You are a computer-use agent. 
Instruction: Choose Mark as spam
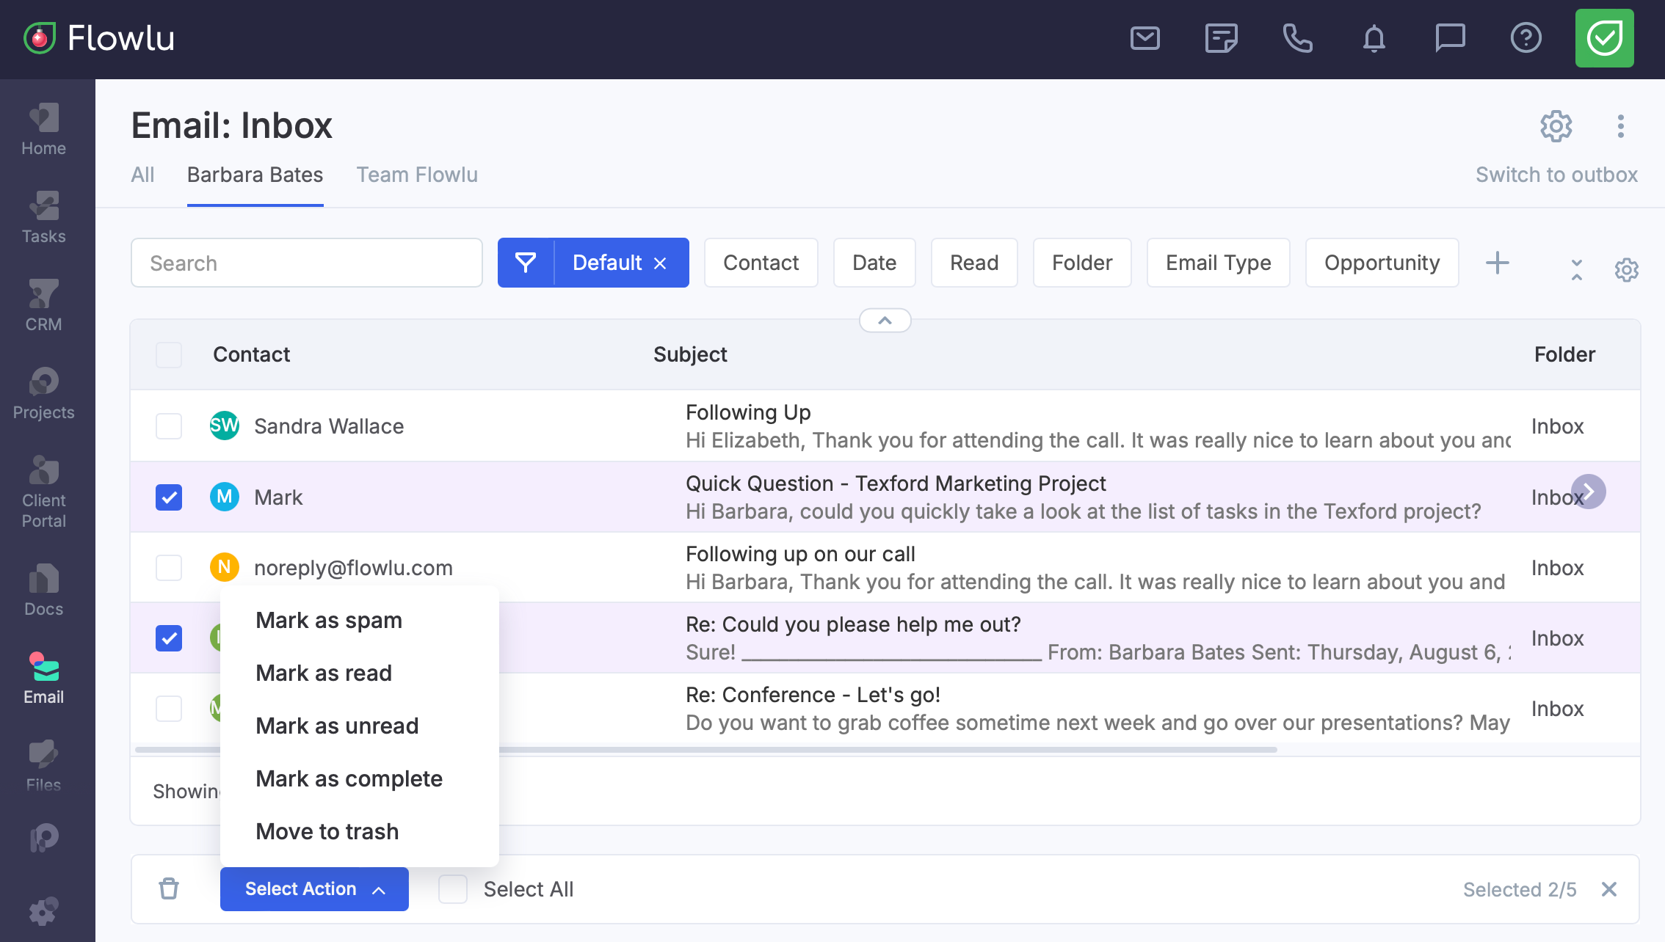(x=328, y=620)
